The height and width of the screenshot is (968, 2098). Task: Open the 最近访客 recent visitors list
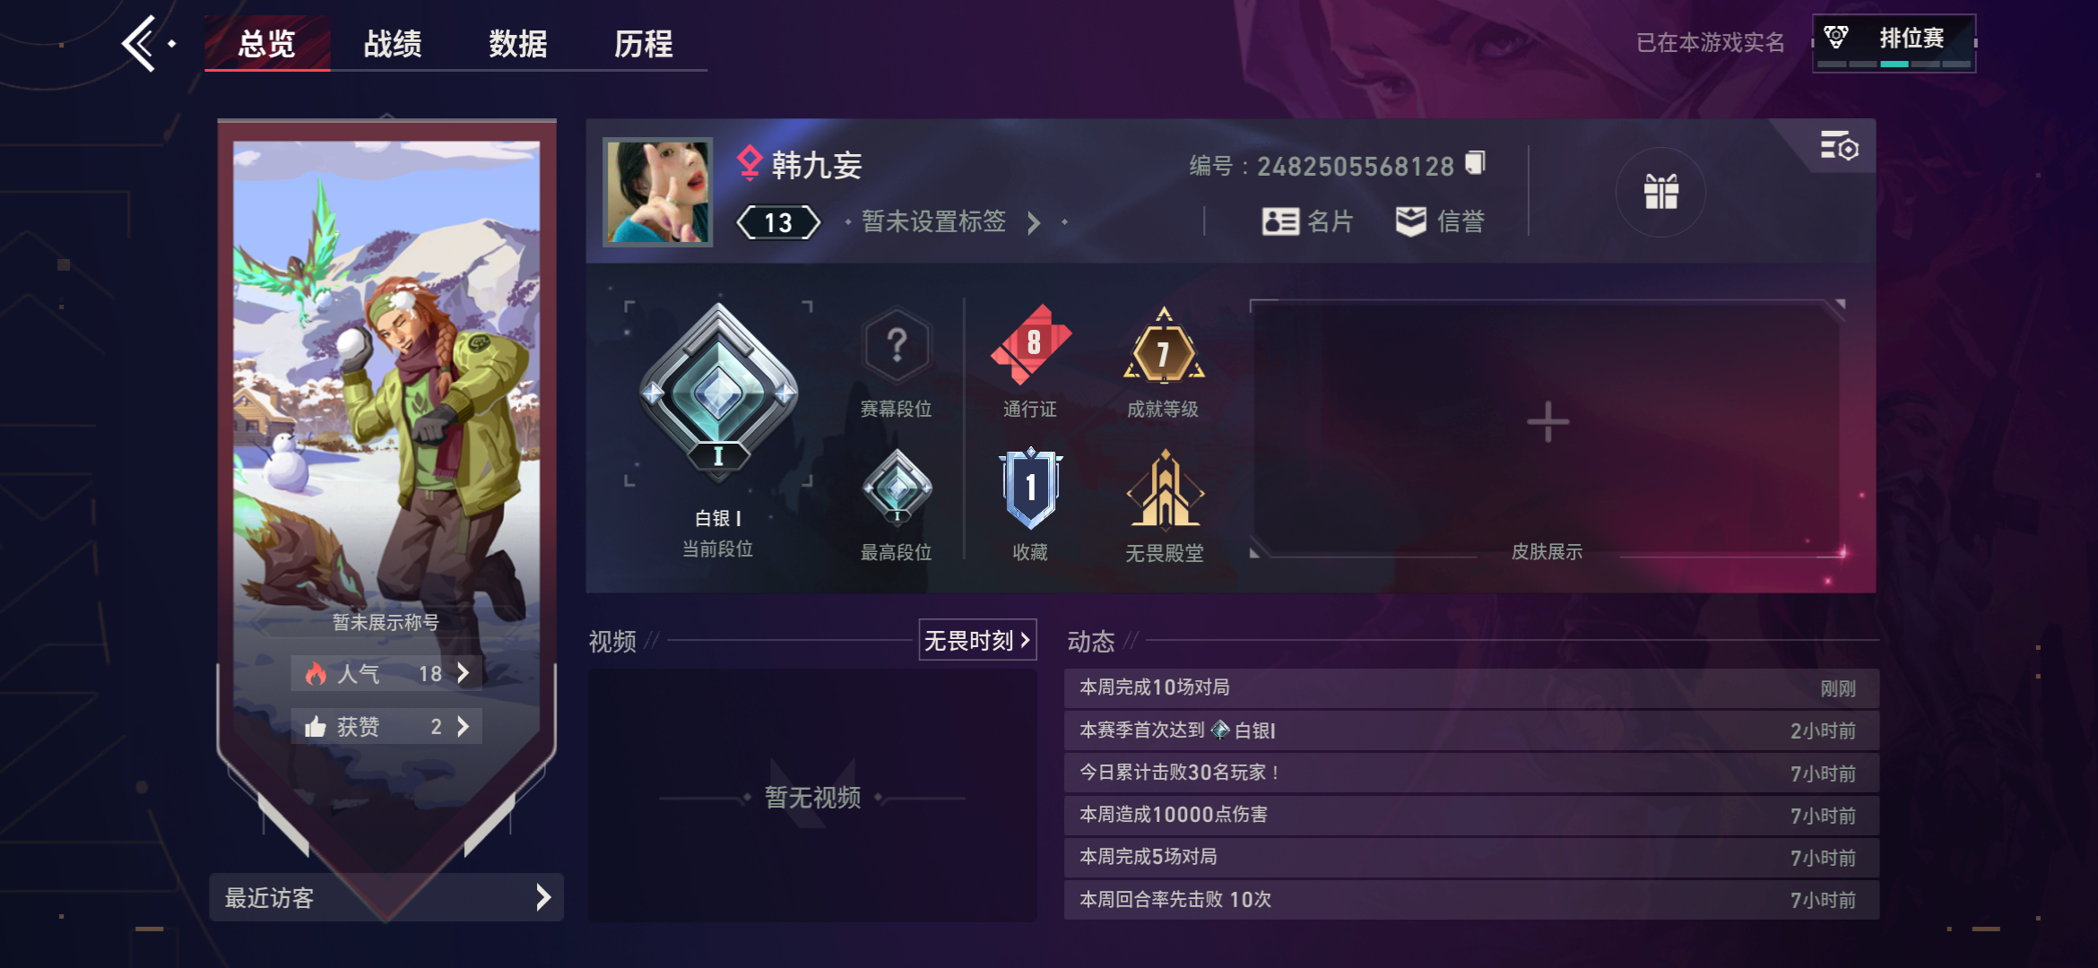(386, 897)
